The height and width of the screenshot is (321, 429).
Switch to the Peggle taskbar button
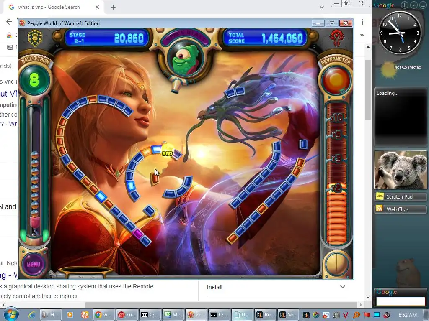coord(196,315)
